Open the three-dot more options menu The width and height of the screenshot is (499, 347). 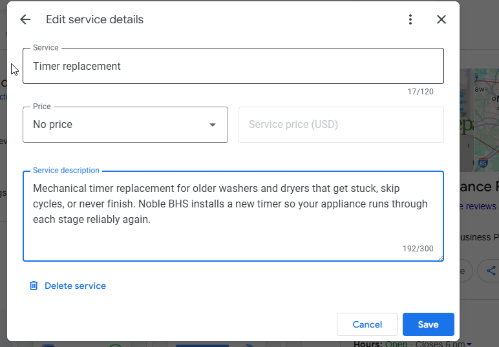pos(410,19)
